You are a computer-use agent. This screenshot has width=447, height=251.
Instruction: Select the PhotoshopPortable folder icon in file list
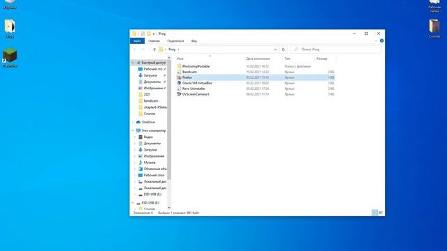(x=179, y=66)
